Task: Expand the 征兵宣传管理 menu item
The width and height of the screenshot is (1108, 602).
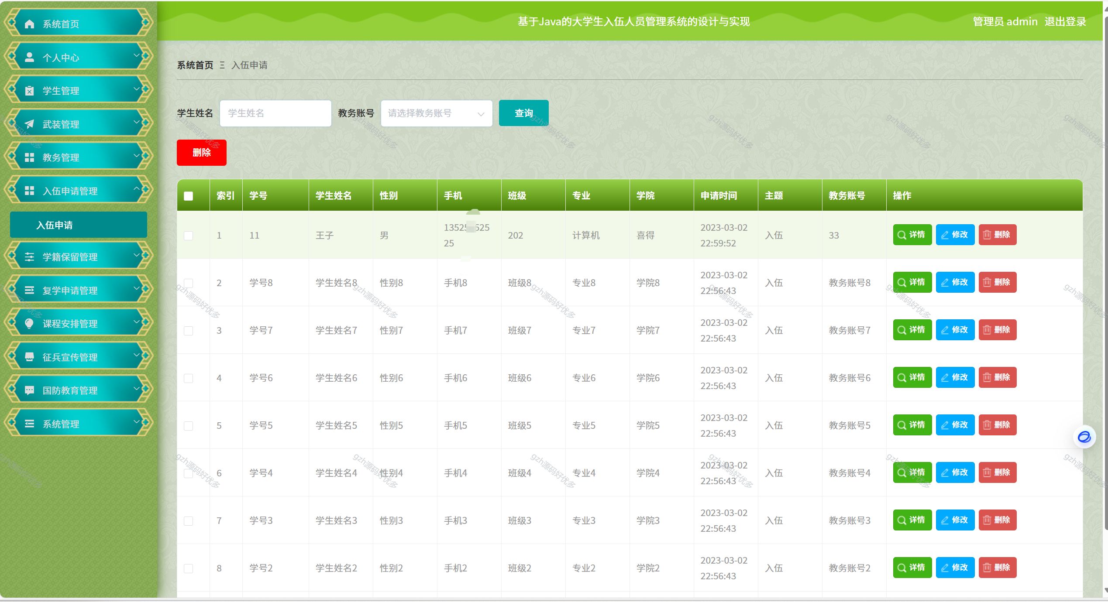Action: click(x=79, y=357)
